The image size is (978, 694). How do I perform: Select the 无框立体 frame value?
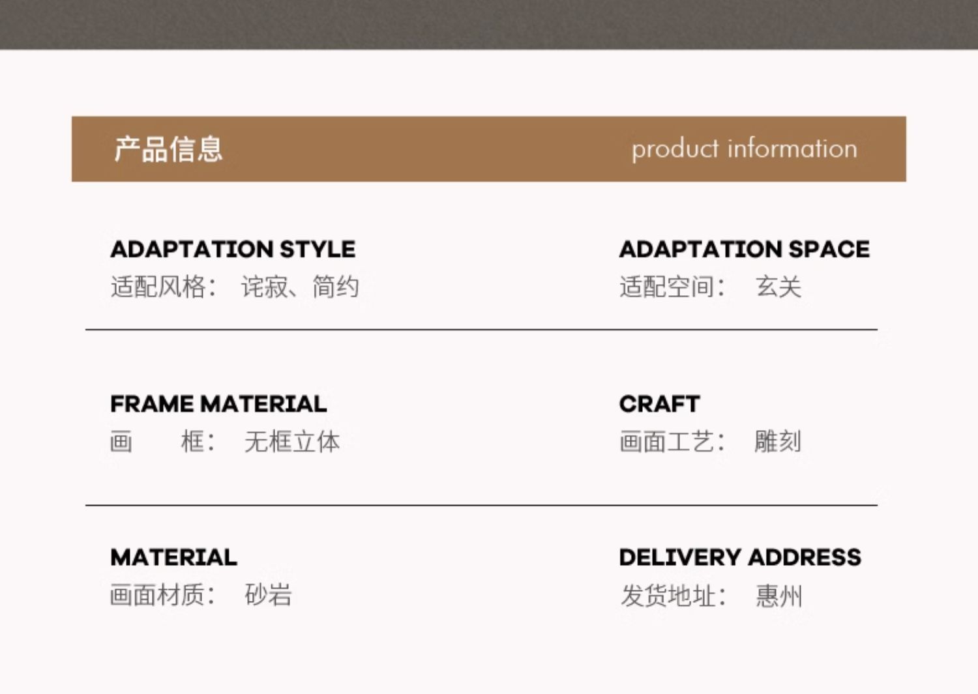point(292,442)
